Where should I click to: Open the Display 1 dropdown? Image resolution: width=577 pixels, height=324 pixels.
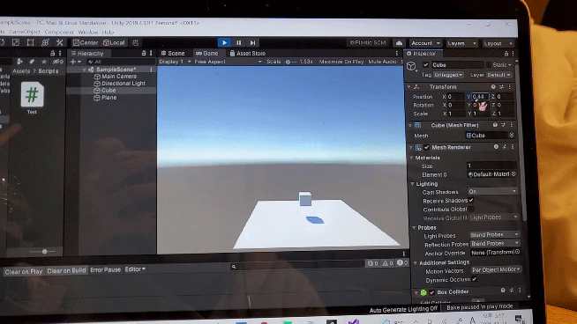coord(175,62)
